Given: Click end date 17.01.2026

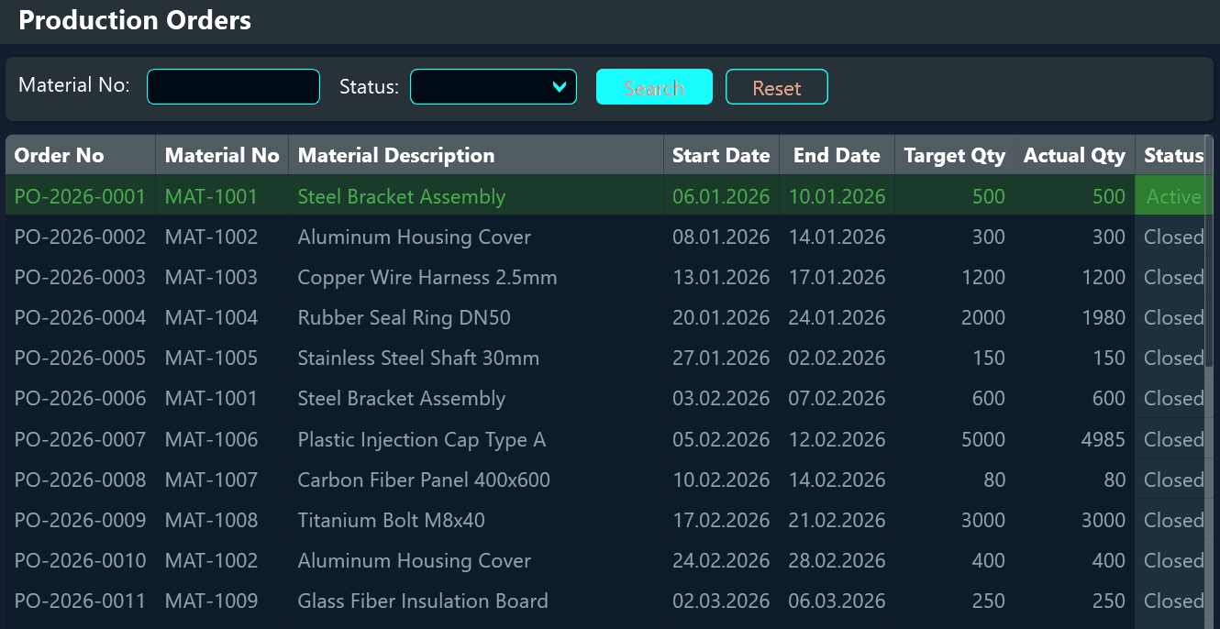Looking at the screenshot, I should [837, 277].
